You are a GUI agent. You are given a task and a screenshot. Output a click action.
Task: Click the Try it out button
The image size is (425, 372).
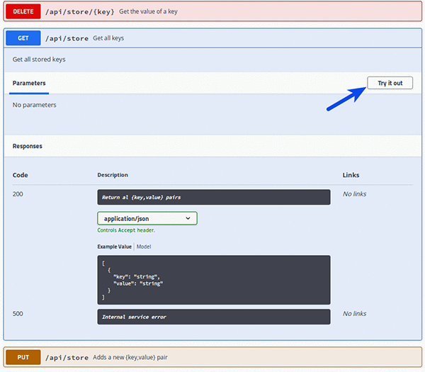coord(390,83)
